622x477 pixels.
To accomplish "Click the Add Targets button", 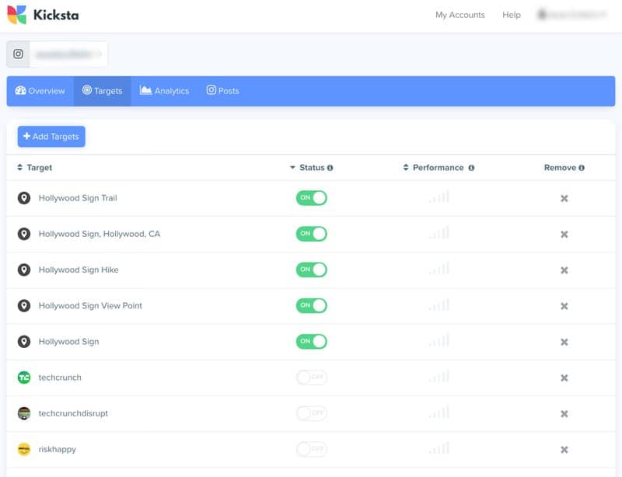I will click(x=51, y=137).
